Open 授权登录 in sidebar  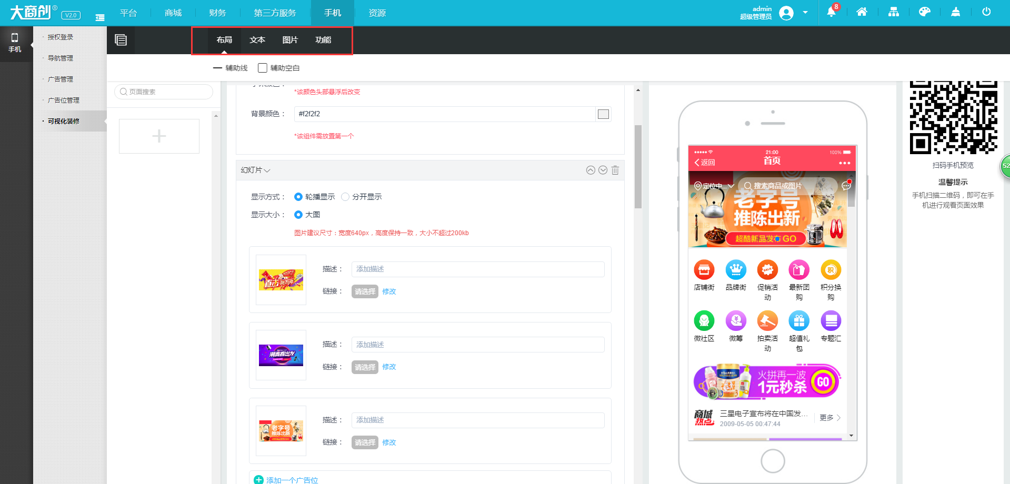61,37
